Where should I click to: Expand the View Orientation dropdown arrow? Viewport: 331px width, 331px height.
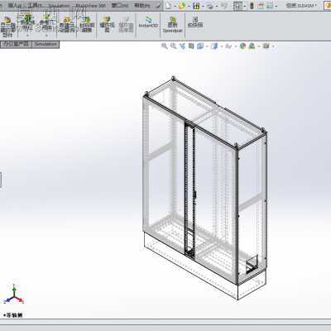click(207, 46)
